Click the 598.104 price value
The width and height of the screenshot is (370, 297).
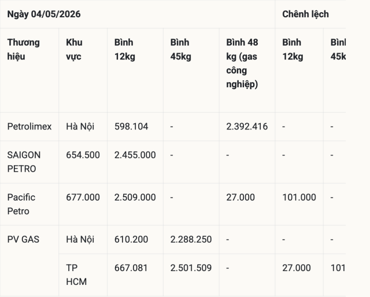tap(131, 127)
